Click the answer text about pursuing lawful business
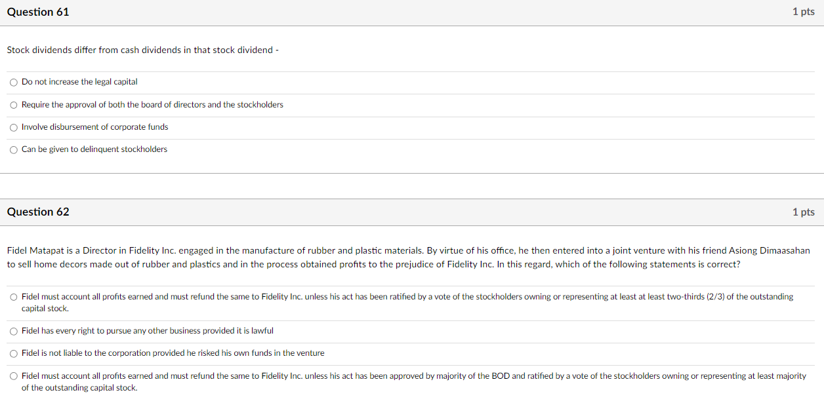The image size is (824, 403). (148, 331)
